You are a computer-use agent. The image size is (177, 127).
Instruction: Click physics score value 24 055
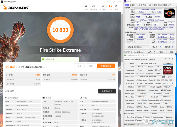[x=75, y=75]
